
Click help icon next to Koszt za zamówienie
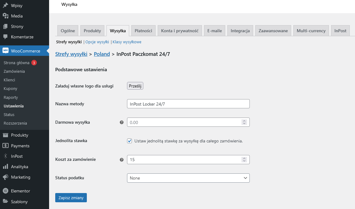coord(122,160)
